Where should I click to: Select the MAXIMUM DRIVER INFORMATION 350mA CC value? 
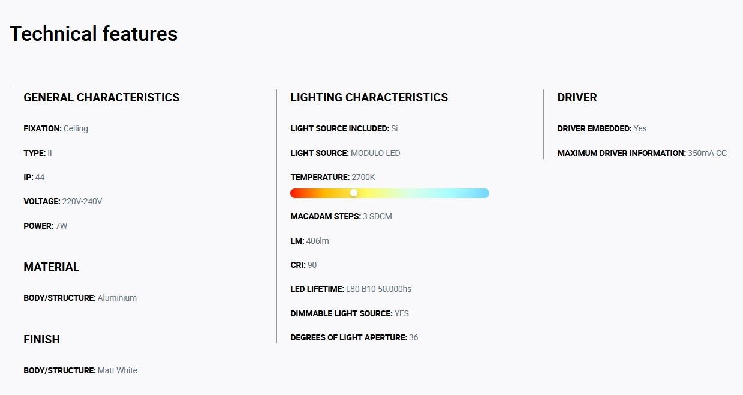point(707,153)
